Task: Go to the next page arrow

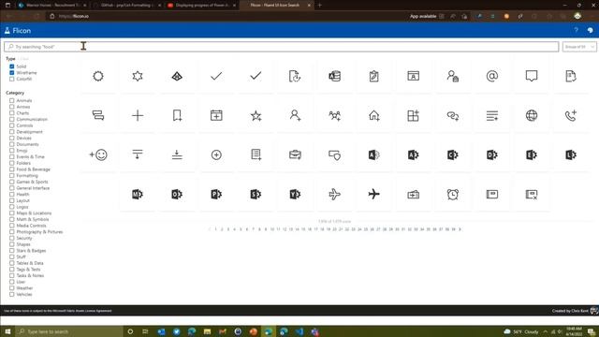Action: 460,229
